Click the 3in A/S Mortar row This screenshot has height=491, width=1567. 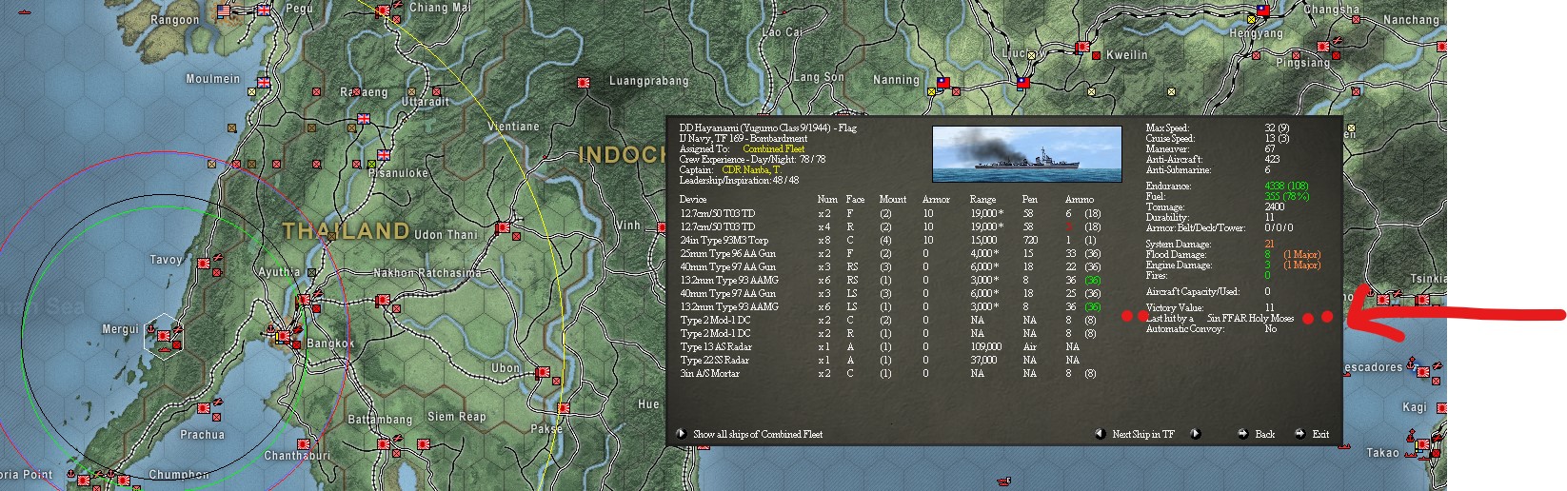(889, 374)
